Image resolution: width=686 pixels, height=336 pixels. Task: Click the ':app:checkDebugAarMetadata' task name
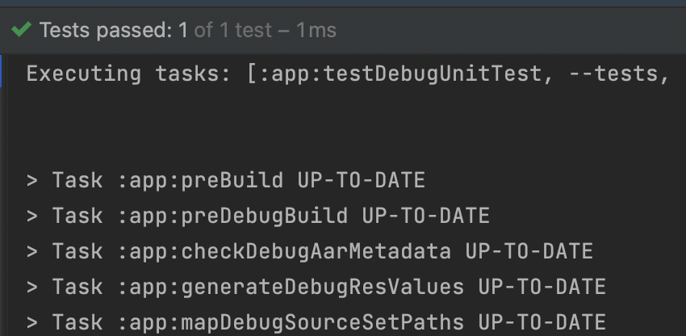click(x=284, y=251)
